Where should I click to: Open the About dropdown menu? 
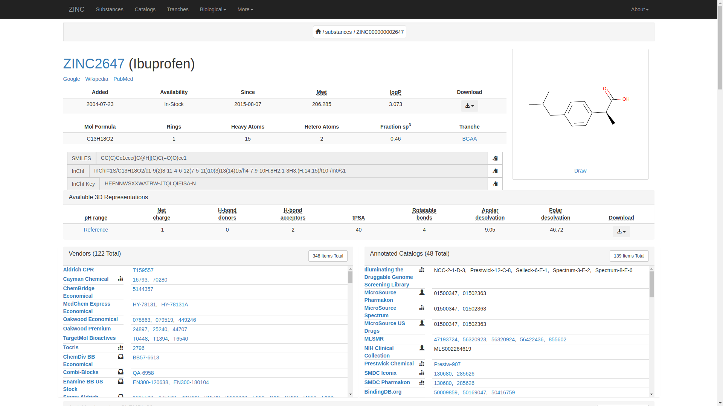[x=639, y=9]
